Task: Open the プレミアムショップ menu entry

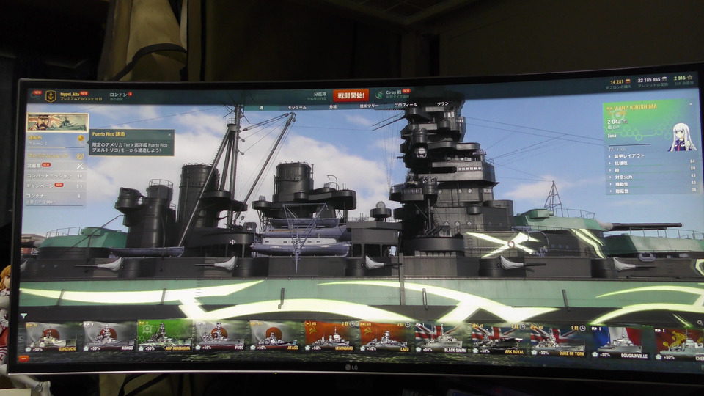Action: tap(56, 155)
